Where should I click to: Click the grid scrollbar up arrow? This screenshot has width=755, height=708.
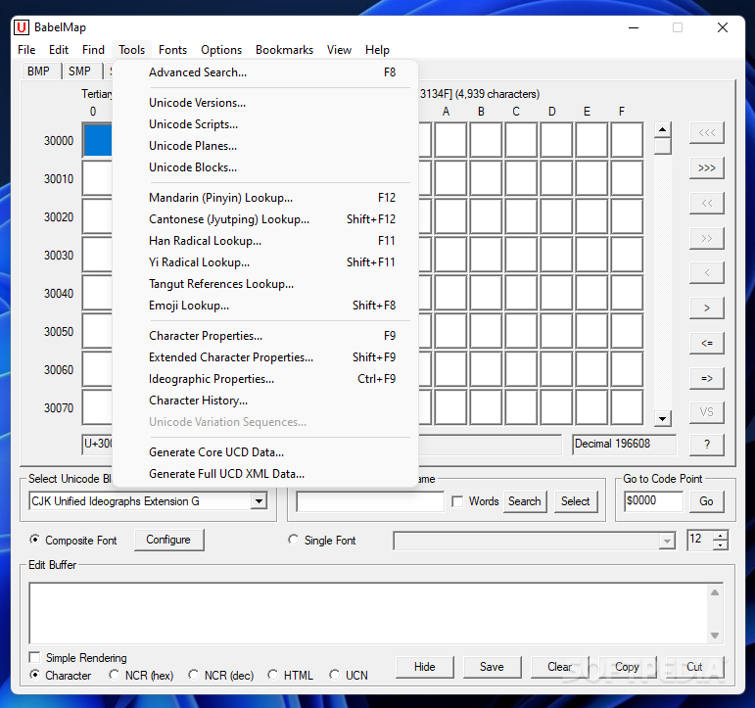pos(663,129)
